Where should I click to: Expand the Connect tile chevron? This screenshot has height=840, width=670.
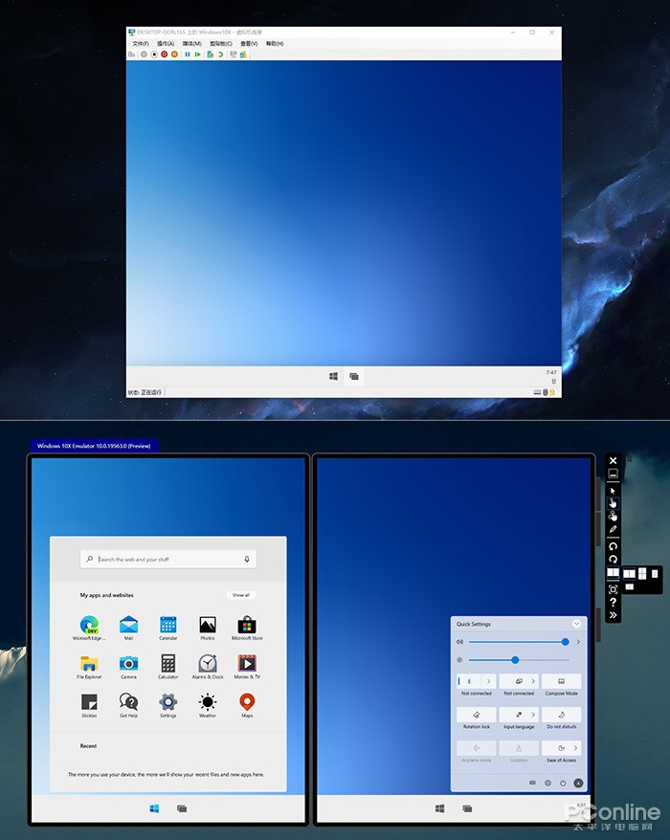point(533,681)
